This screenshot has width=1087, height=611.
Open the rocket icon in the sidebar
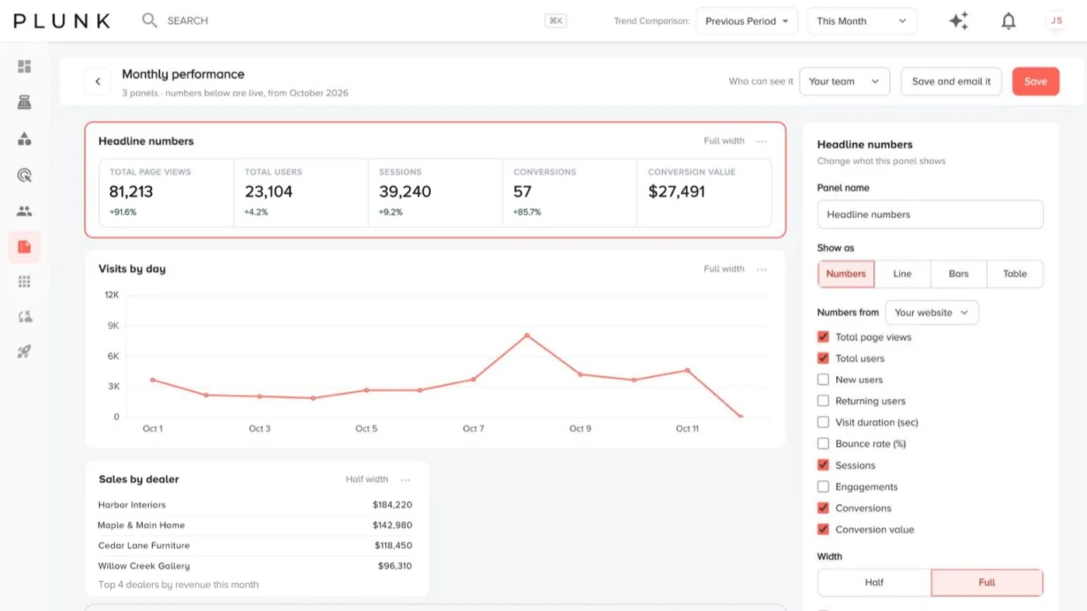coord(24,352)
